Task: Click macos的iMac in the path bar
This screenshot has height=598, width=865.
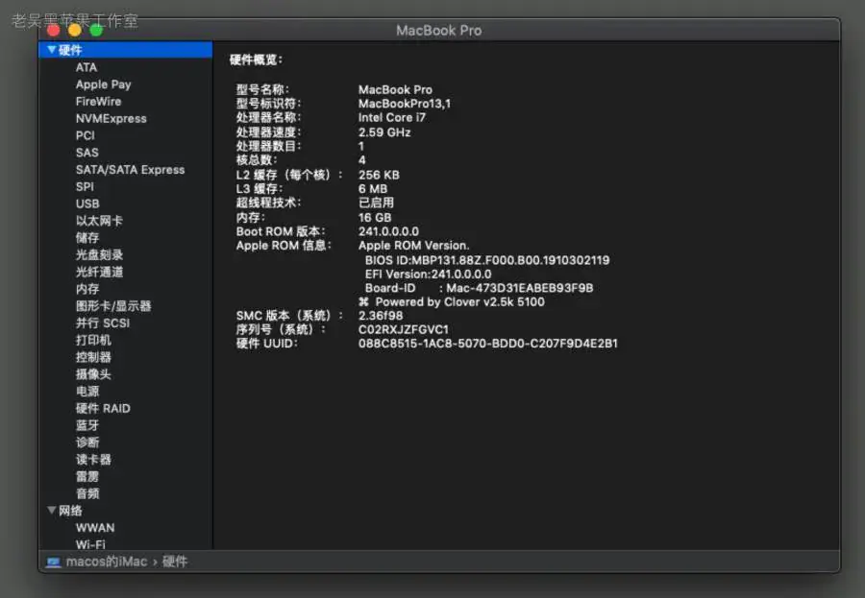Action: [107, 562]
